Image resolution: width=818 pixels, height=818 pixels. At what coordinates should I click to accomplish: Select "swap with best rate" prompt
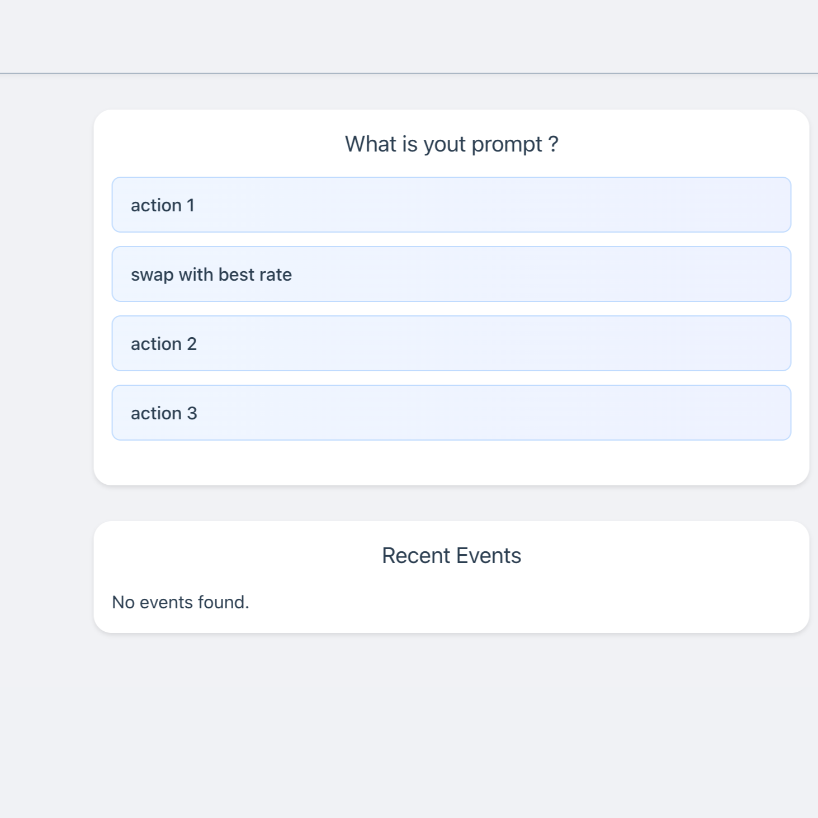click(451, 274)
